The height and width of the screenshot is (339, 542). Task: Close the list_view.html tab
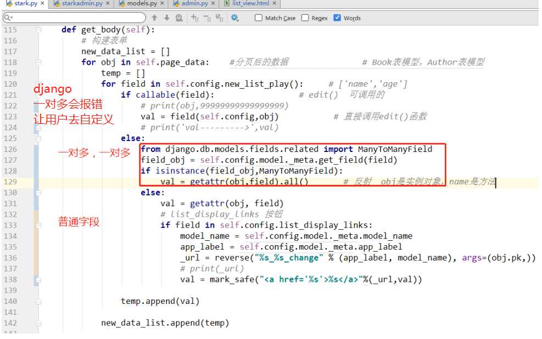tap(275, 3)
